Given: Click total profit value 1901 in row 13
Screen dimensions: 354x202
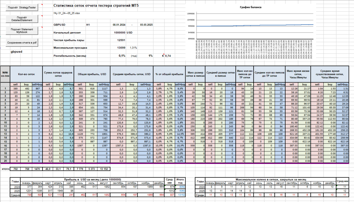Looking at the screenshot, I should (x=104, y=134).
